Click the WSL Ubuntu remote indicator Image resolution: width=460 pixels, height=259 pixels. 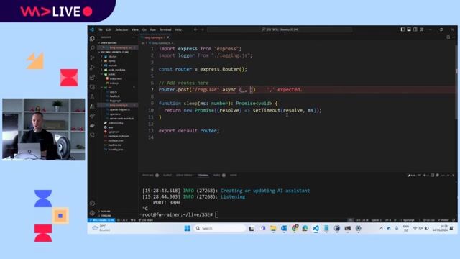pos(102,220)
